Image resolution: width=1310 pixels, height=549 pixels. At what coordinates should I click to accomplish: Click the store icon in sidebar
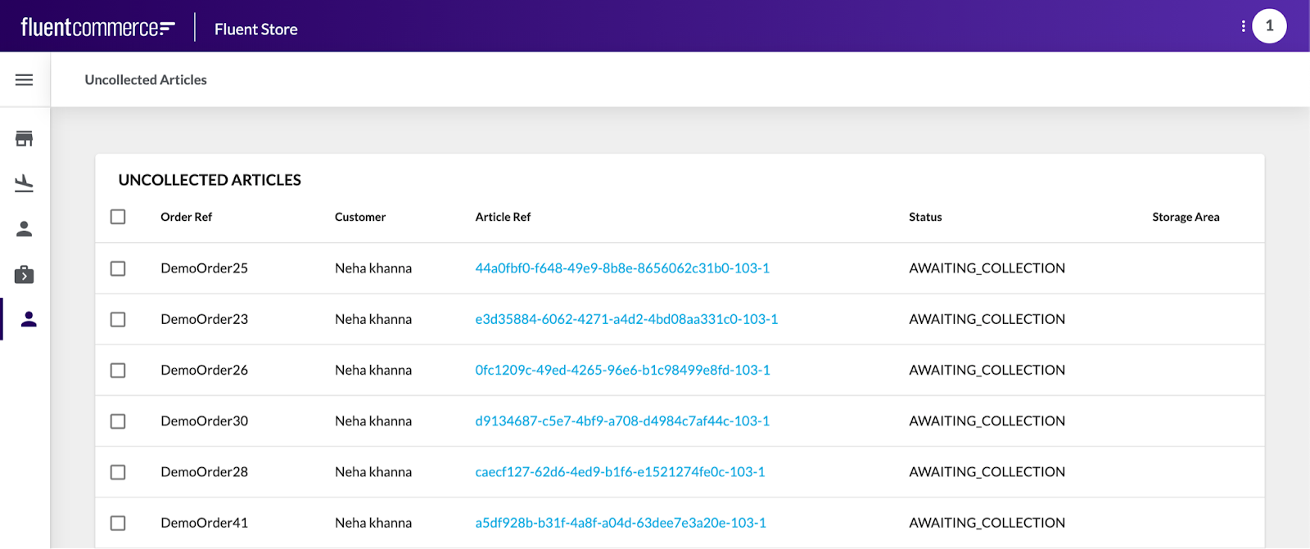pos(25,138)
